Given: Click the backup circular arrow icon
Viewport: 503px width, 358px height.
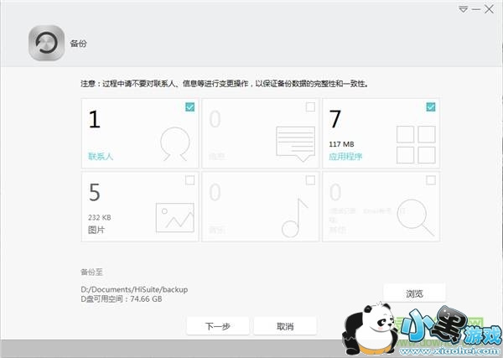Looking at the screenshot, I should point(46,43).
